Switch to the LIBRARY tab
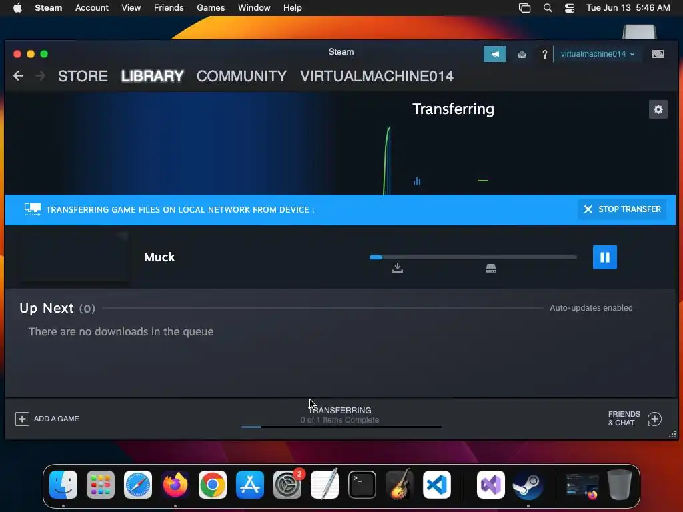This screenshot has width=683, height=512. (153, 76)
